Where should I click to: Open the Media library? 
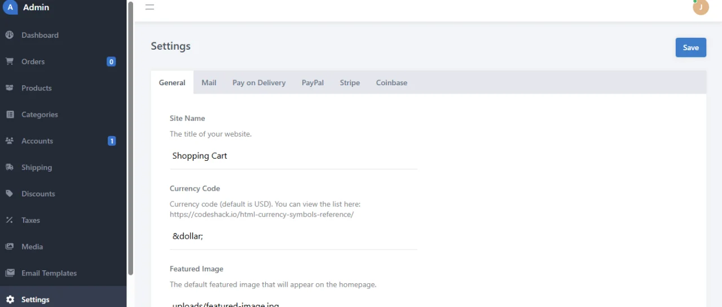[63, 247]
